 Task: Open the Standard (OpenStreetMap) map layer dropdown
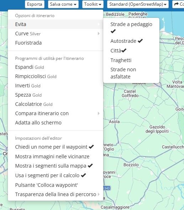(138, 4)
